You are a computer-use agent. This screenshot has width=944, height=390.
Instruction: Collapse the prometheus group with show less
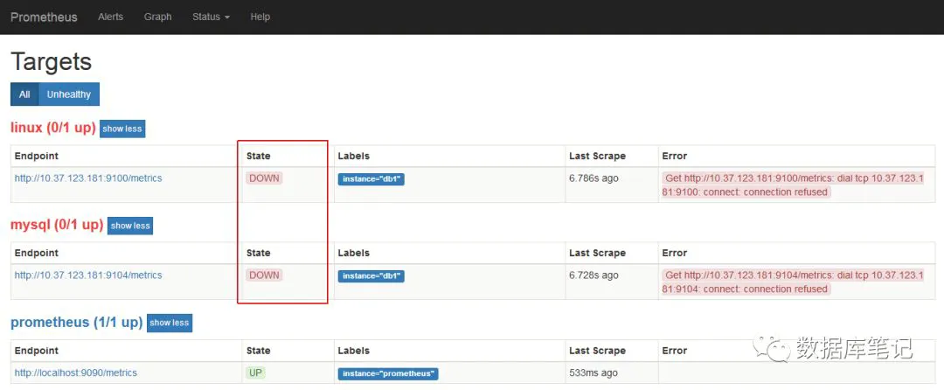pos(170,323)
